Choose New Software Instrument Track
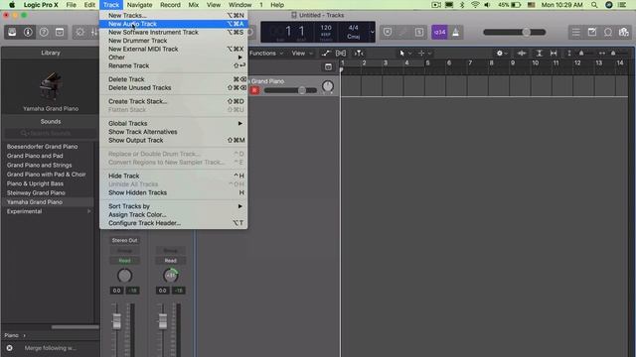This screenshot has width=636, height=357. 174,32
